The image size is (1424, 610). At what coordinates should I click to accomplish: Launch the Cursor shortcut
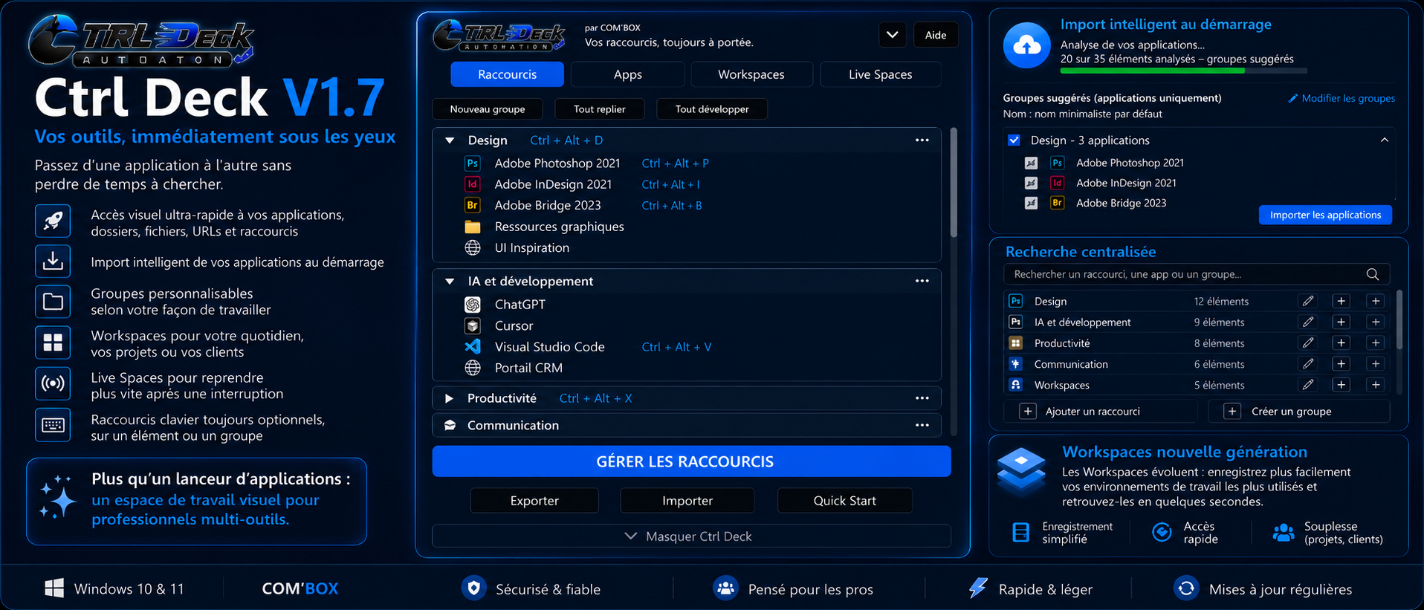tap(514, 326)
